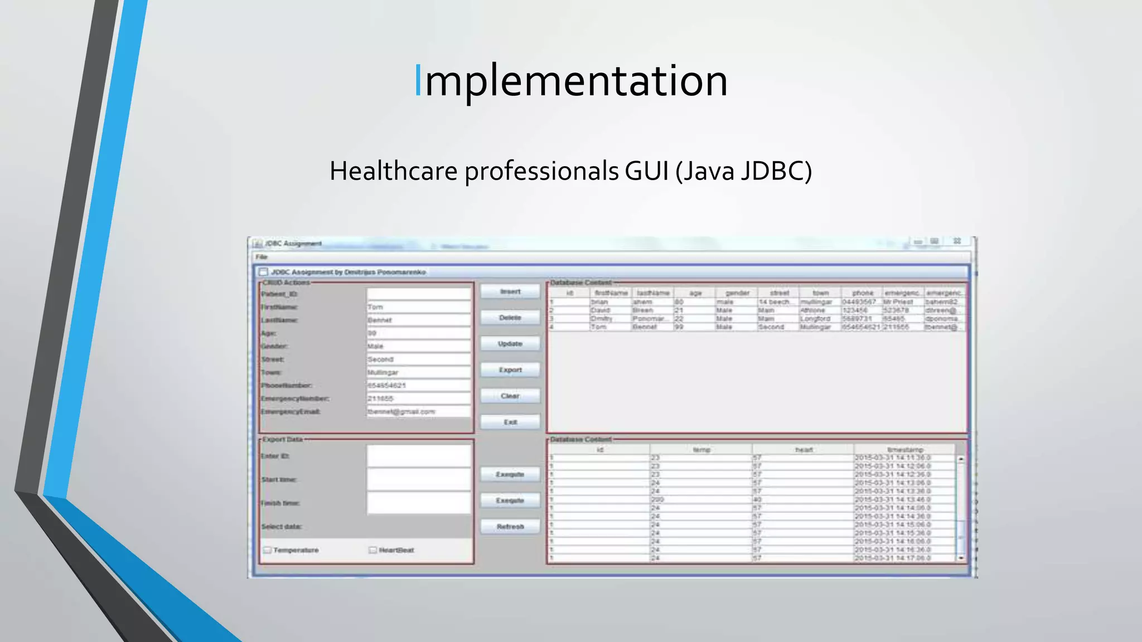Select the '5689731' phone cell
The width and height of the screenshot is (1142, 642).
[862, 319]
